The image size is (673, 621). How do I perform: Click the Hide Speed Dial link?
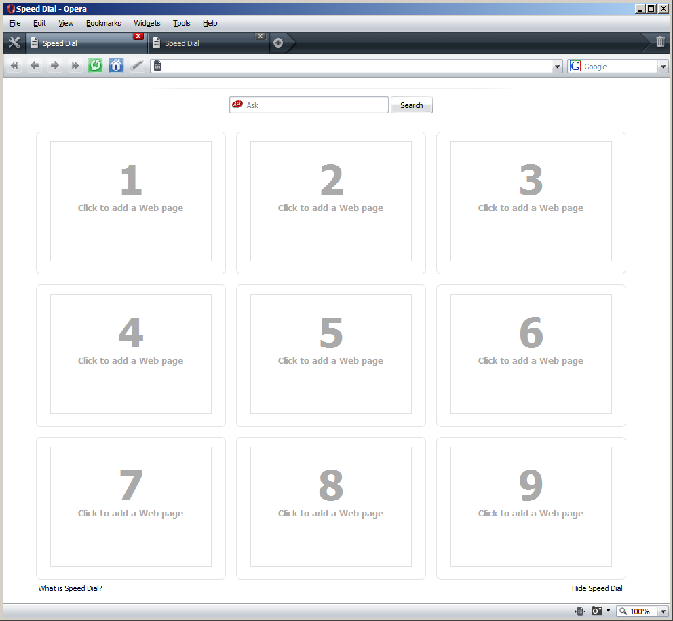point(596,588)
